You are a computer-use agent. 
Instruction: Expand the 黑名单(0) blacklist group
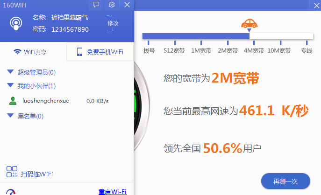point(11,116)
